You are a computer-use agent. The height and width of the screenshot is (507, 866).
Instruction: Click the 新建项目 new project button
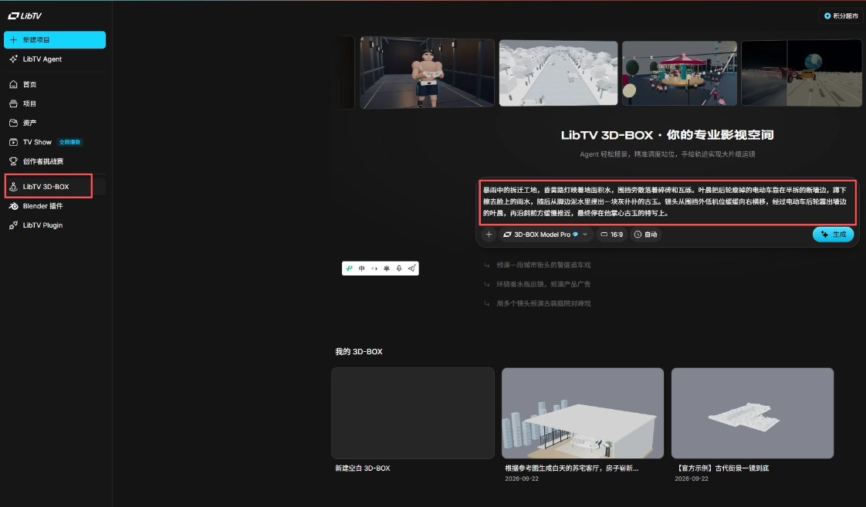pyautogui.click(x=55, y=40)
